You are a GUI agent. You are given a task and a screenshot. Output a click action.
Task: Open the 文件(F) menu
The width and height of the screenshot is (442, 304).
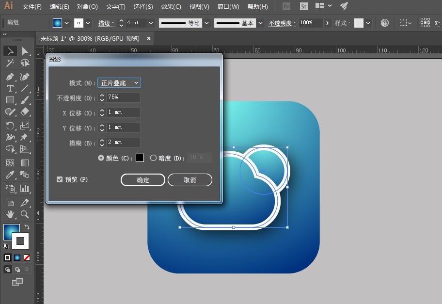(32, 6)
